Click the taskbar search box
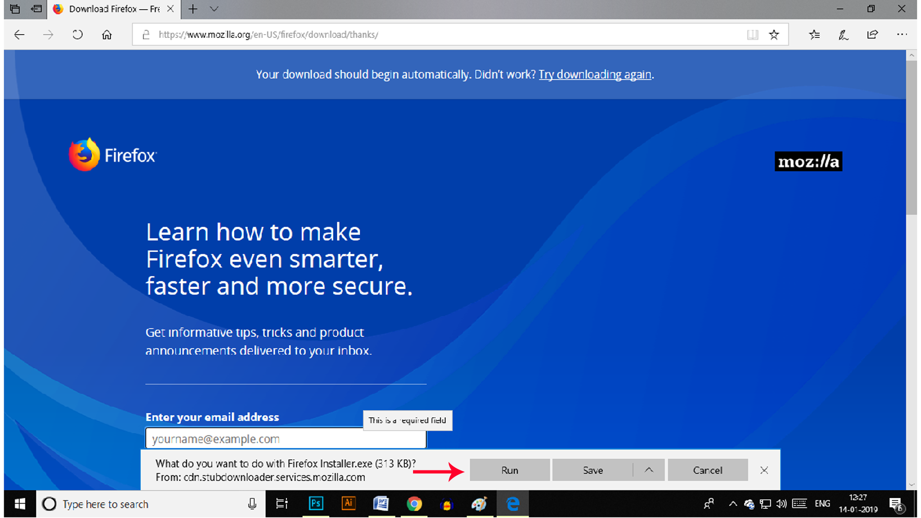Image resolution: width=921 pixels, height=518 pixels. pyautogui.click(x=151, y=504)
